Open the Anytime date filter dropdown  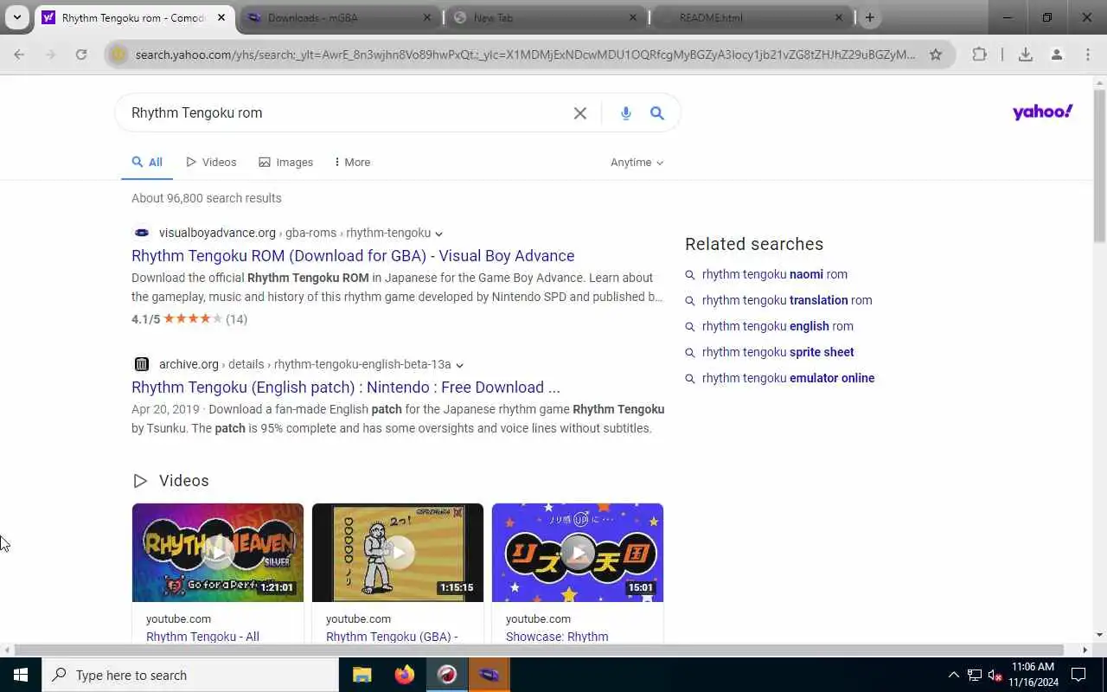637,162
